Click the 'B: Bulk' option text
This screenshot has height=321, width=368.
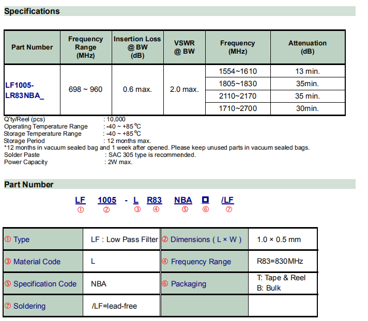point(269,288)
